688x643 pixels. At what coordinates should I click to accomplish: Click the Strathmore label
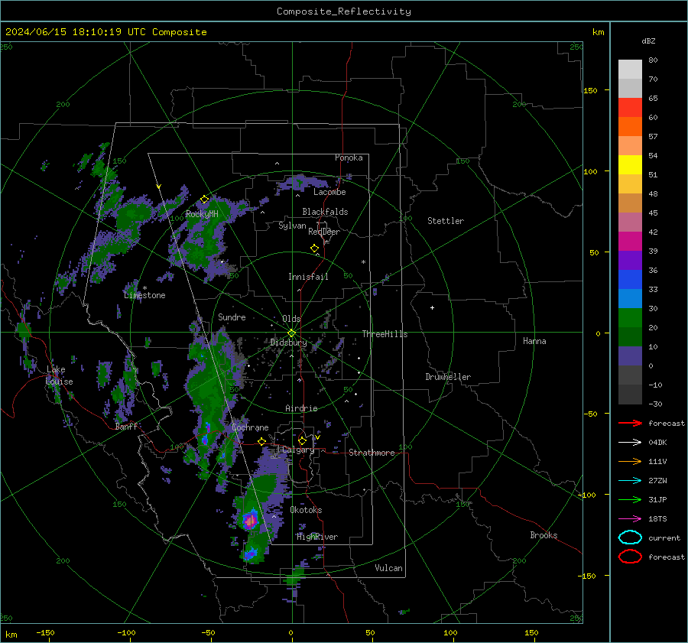(x=372, y=453)
